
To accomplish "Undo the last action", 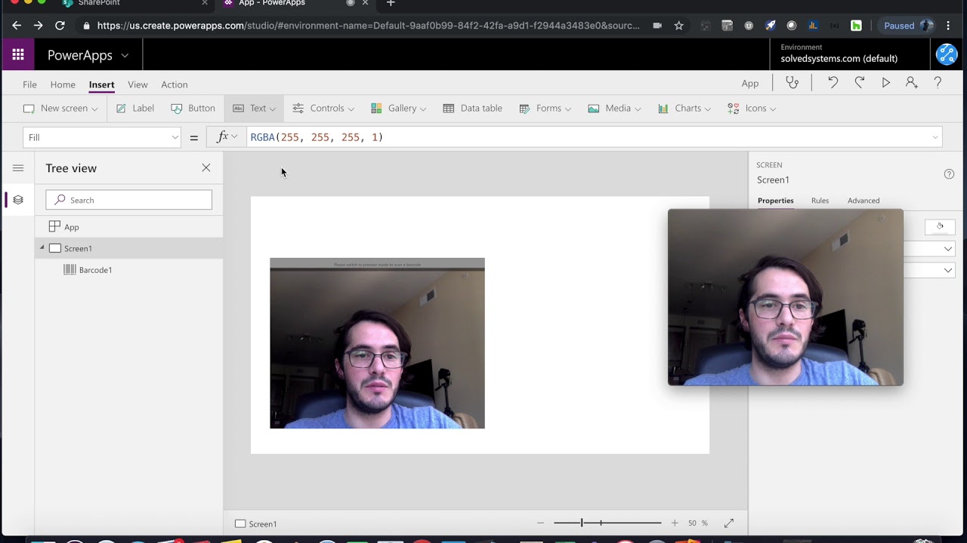I will 833,83.
